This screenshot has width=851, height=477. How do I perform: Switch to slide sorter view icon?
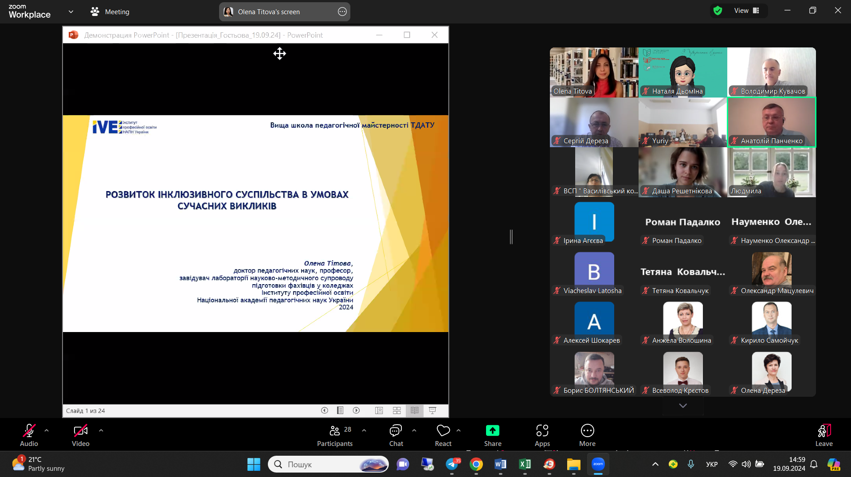(397, 411)
